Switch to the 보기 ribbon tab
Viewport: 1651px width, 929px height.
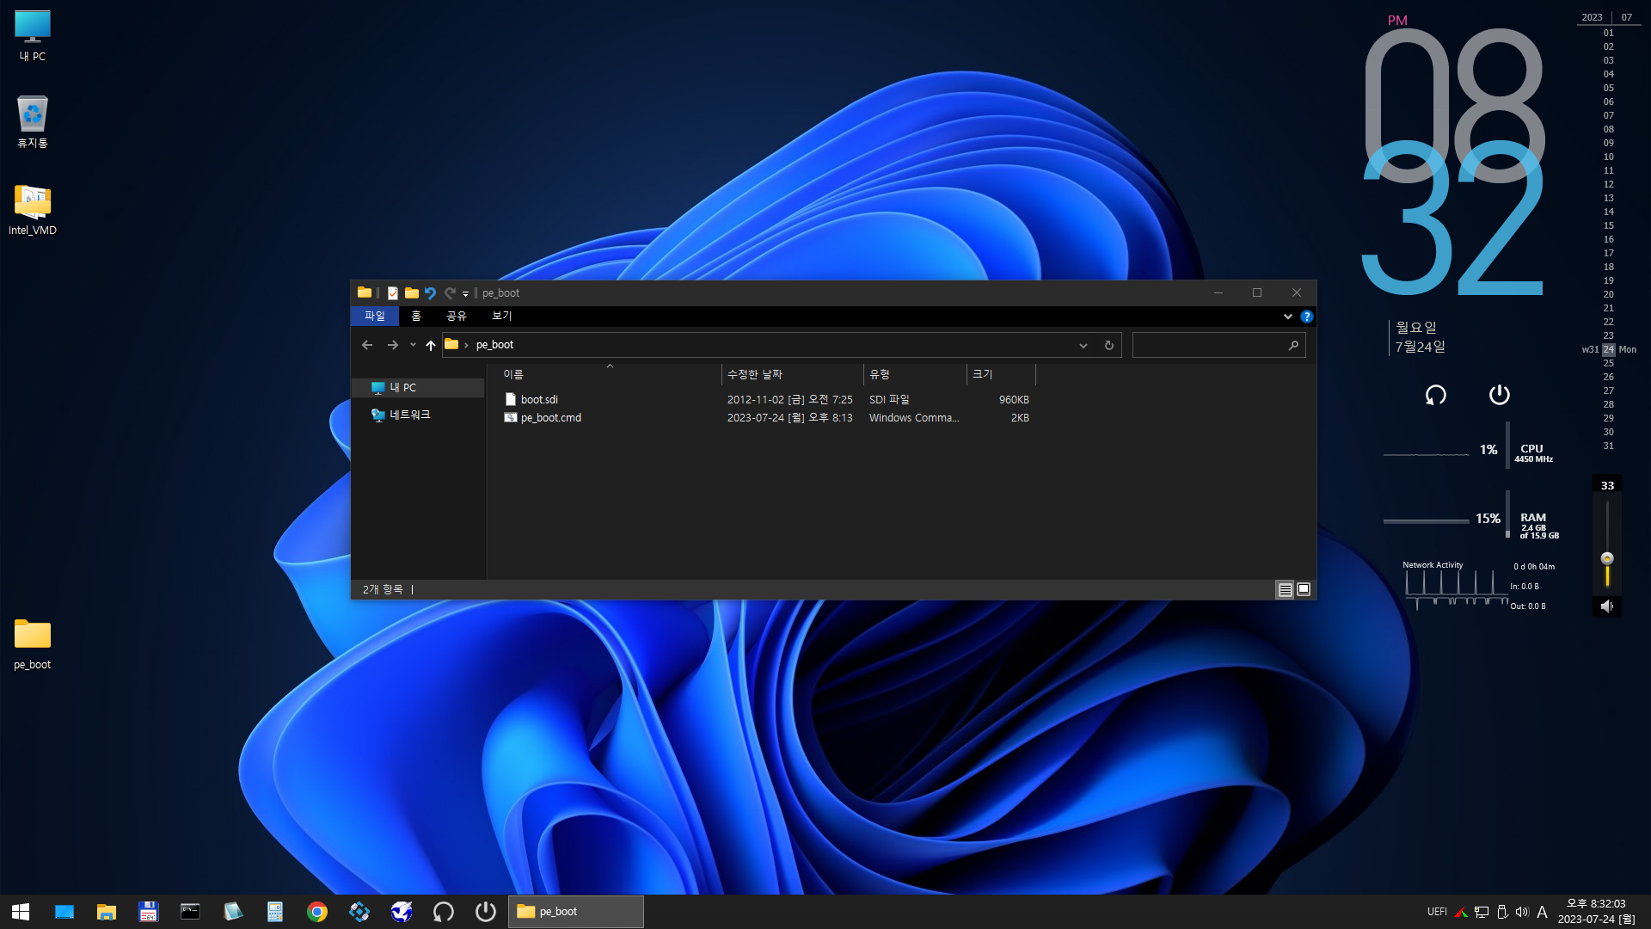[x=502, y=316]
